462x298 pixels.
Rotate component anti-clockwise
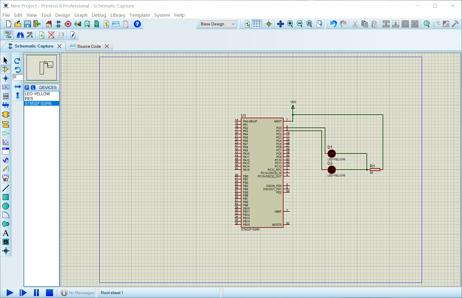click(x=18, y=70)
